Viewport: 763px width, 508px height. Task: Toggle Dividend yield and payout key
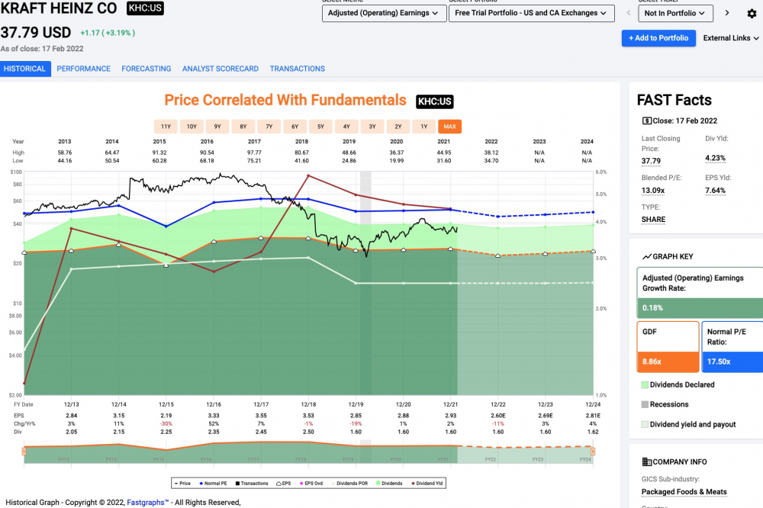[688, 424]
